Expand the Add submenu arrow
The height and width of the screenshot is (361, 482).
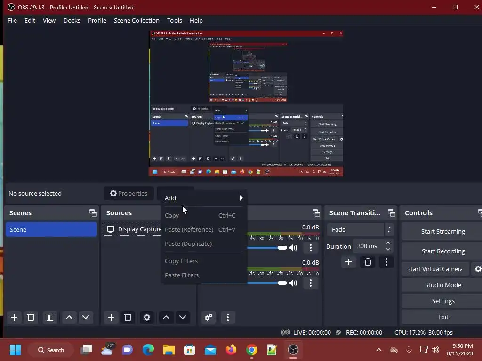pos(241,198)
